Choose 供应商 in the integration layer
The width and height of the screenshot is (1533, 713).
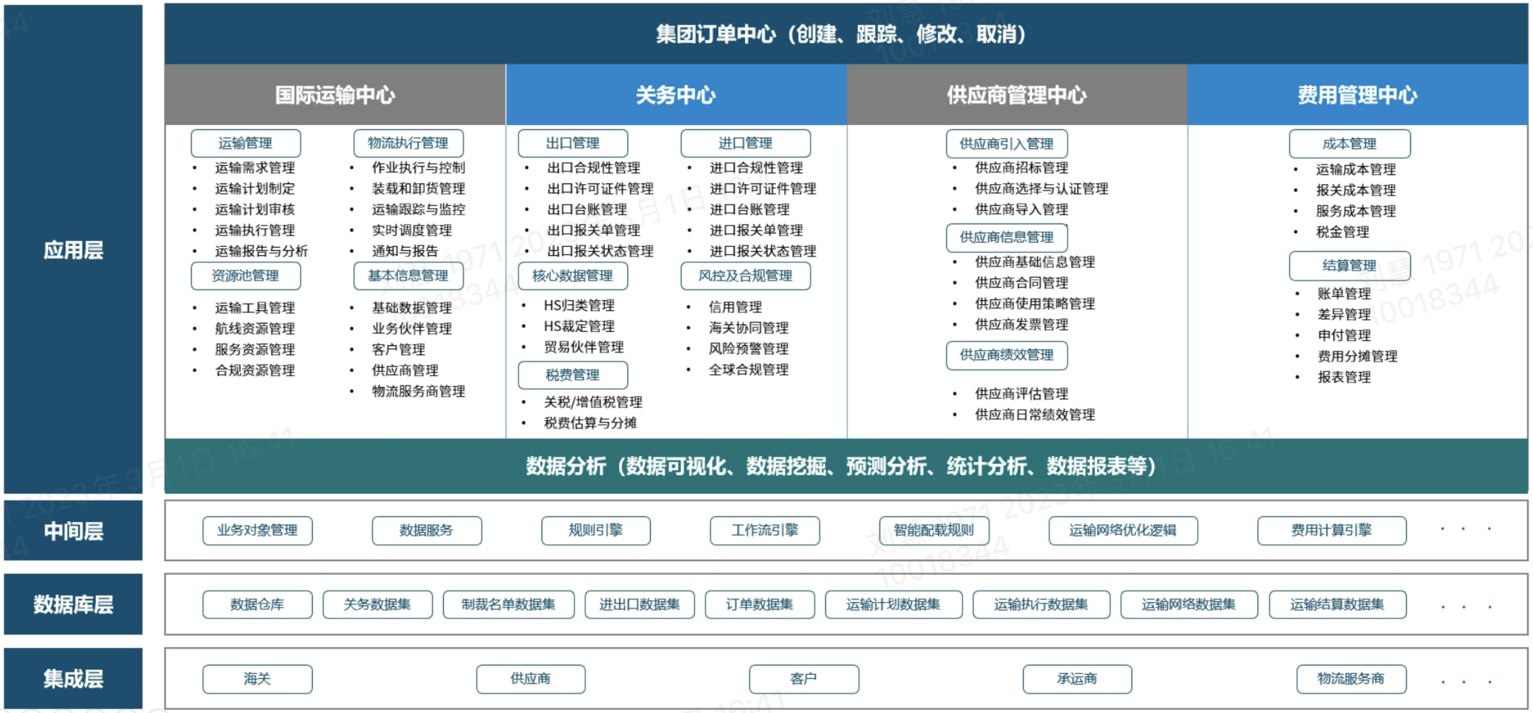tap(531, 679)
